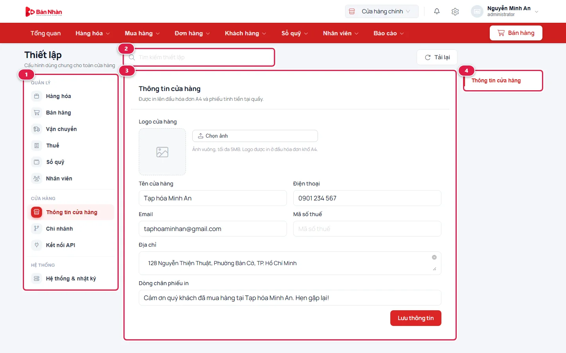Go to the Tổng quan page
This screenshot has width=566, height=353.
pyautogui.click(x=46, y=33)
